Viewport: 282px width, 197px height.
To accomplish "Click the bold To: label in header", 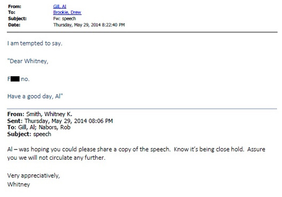I will 12,12.
